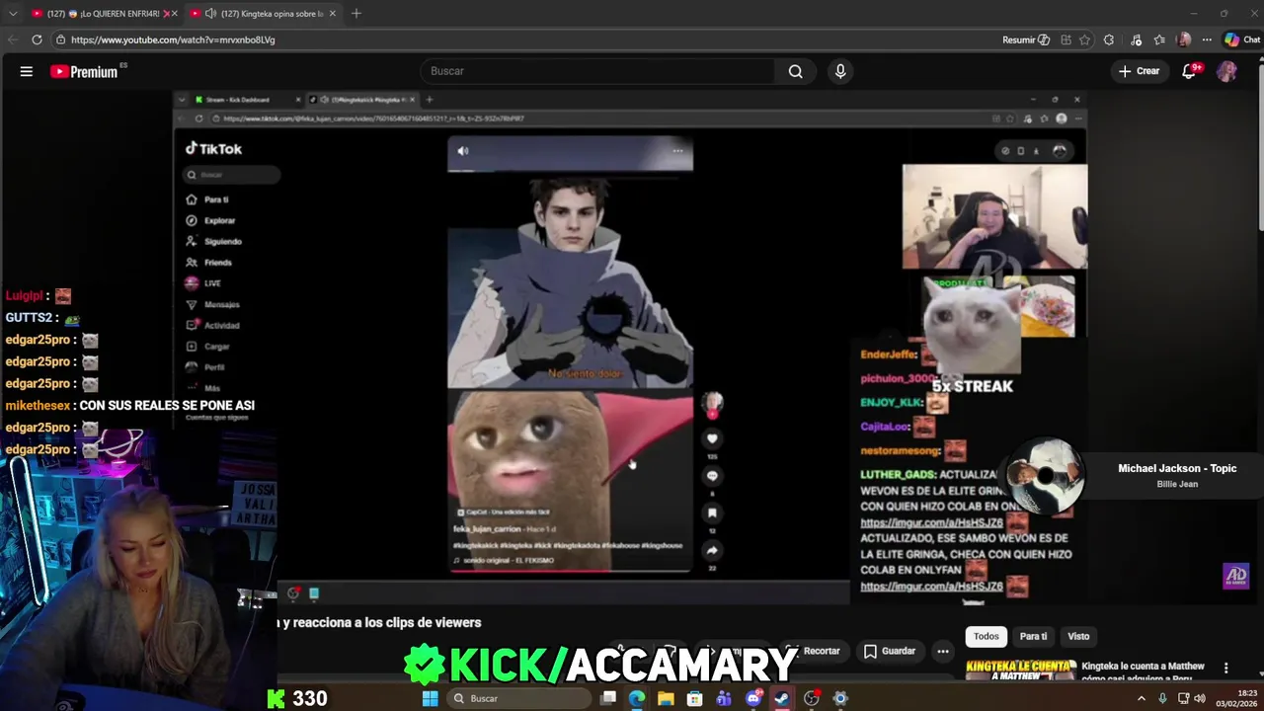Like the TikTok video heart icon
This screenshot has width=1264, height=711.
pyautogui.click(x=712, y=438)
